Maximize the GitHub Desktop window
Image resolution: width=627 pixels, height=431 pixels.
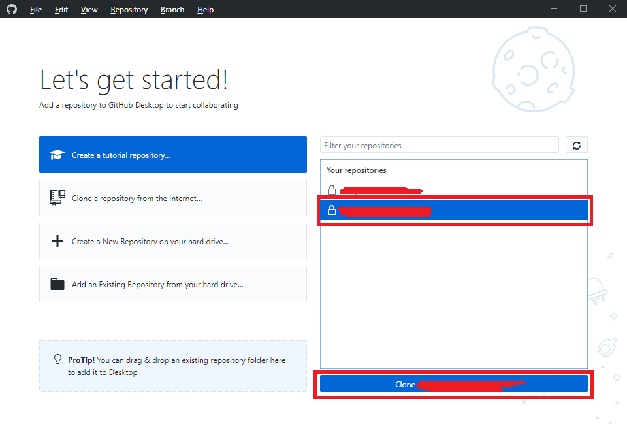point(583,8)
